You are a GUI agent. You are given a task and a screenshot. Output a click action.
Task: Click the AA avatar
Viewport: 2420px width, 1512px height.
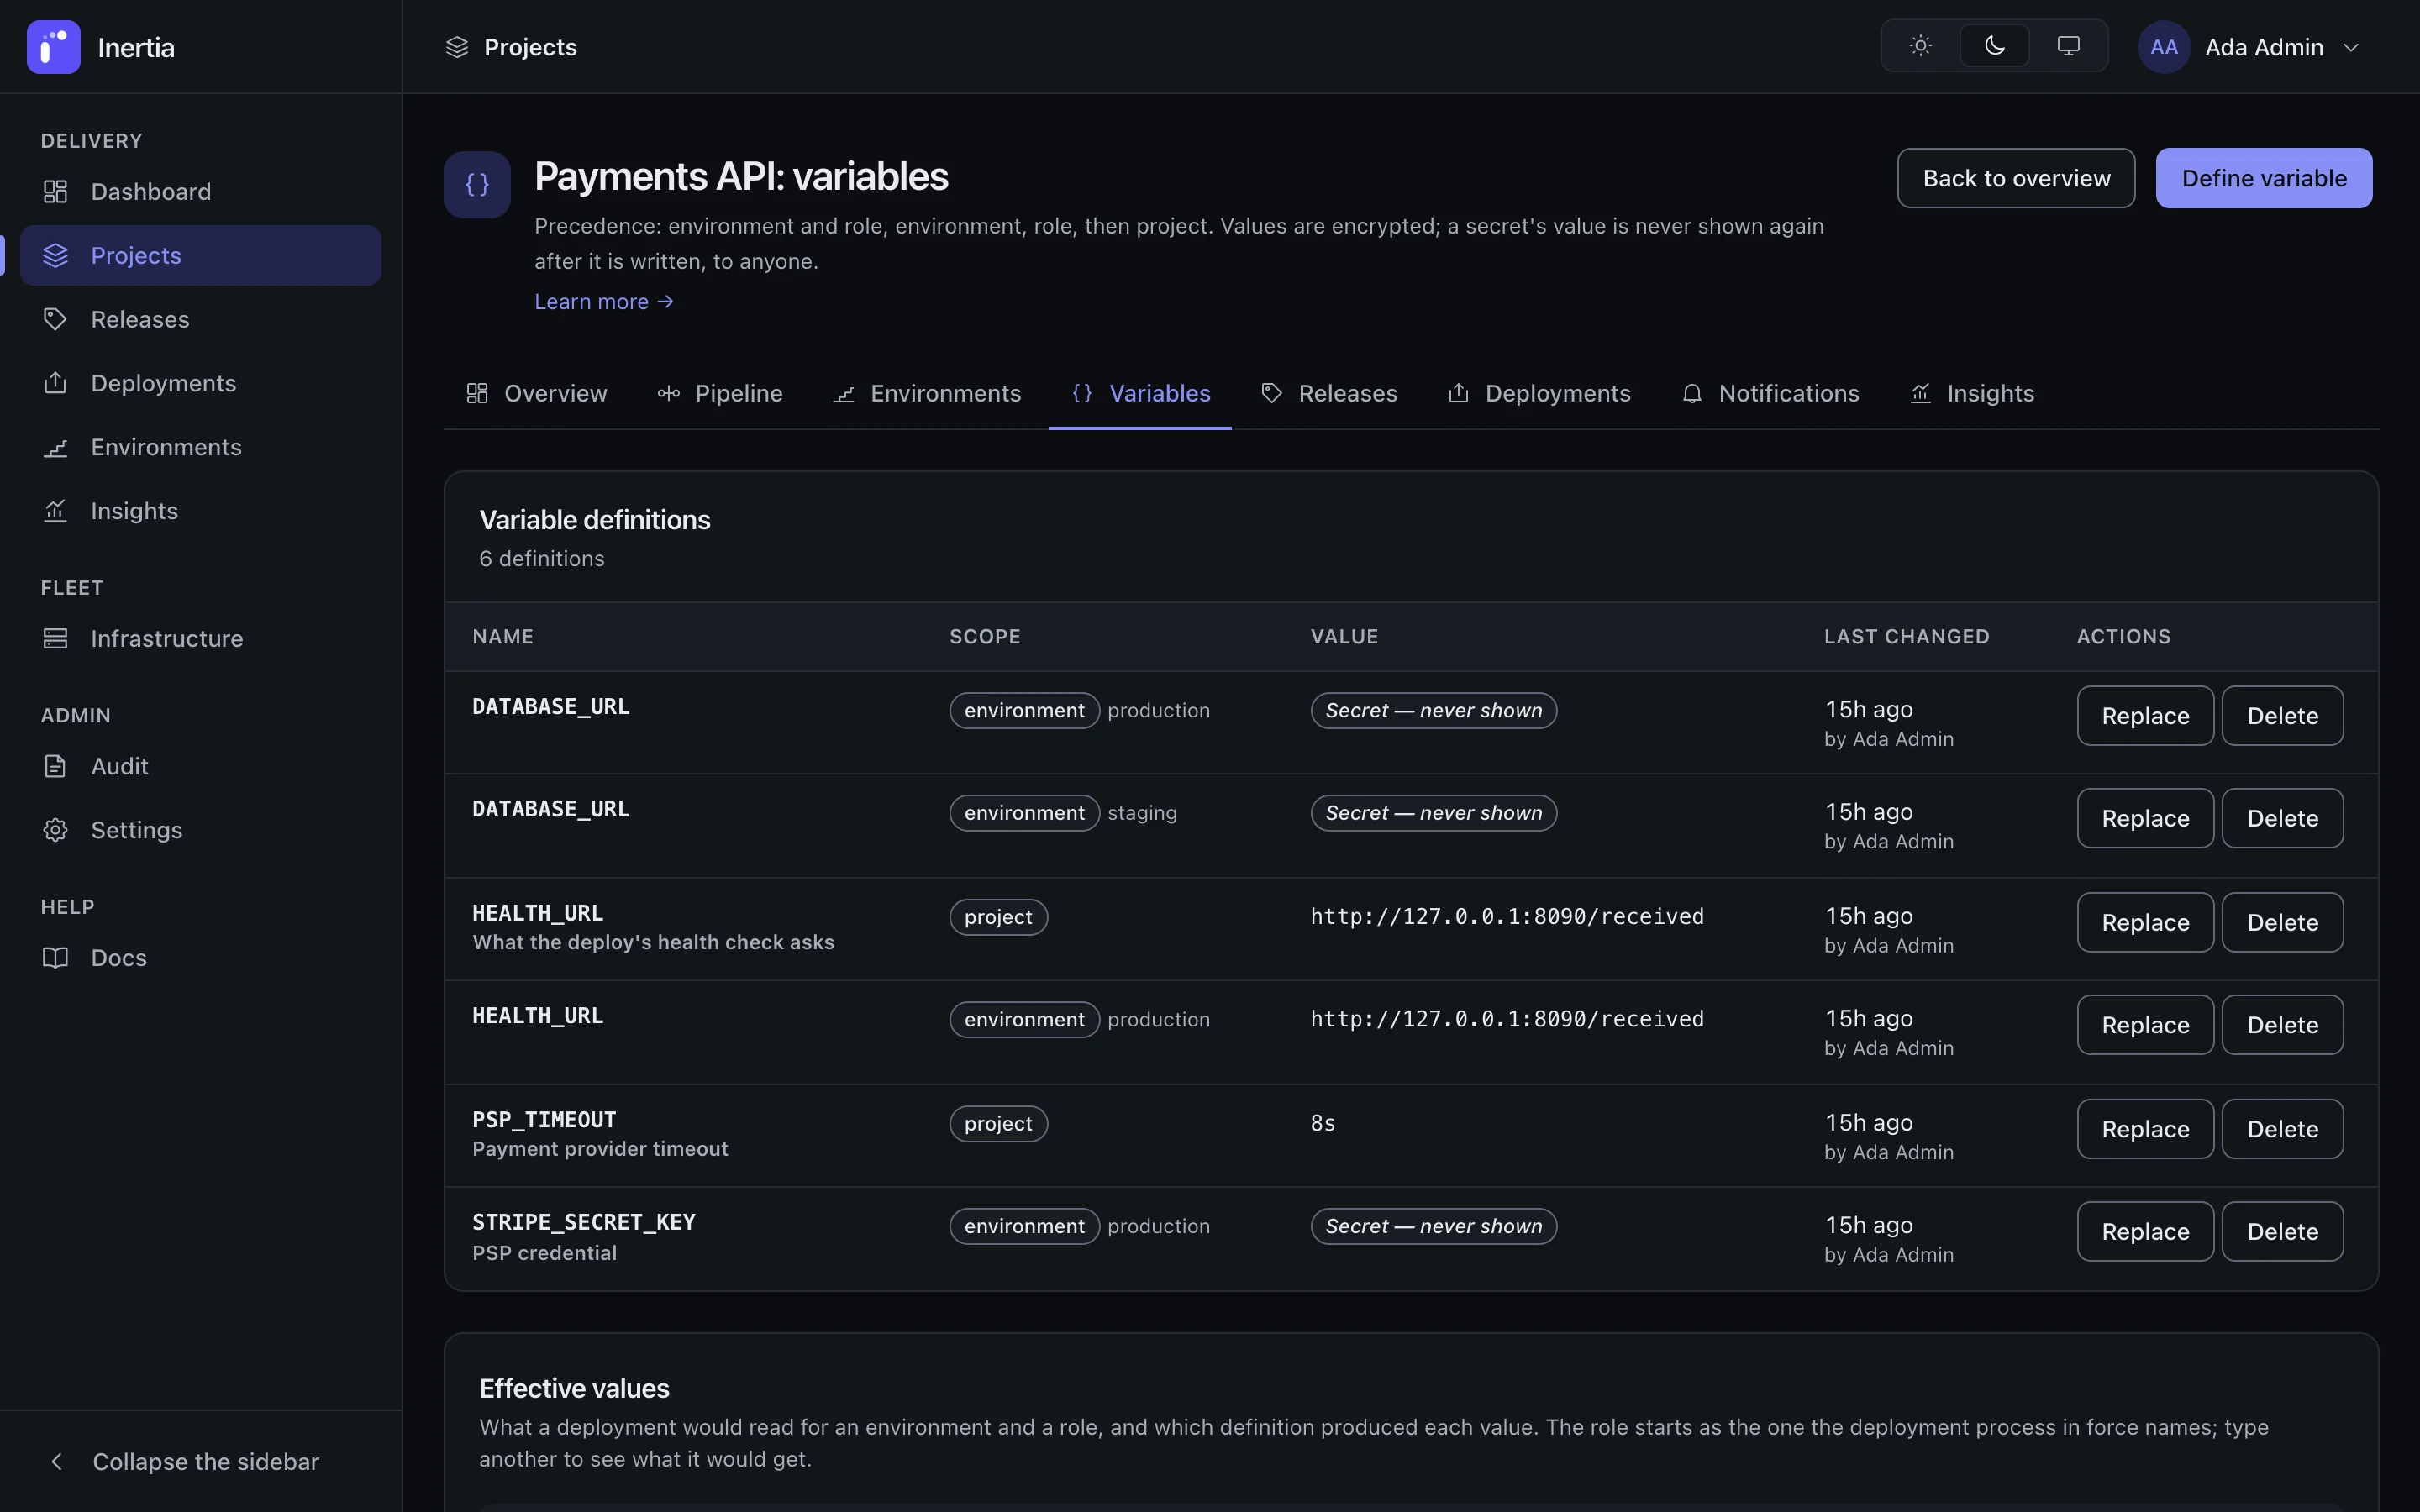(x=2163, y=47)
